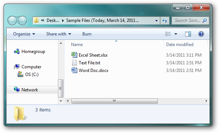Click the Homegroup icon
Image resolution: width=219 pixels, height=133 pixels.
coord(17,52)
